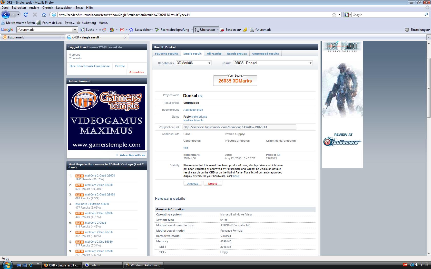Open the Profile link

point(120,66)
